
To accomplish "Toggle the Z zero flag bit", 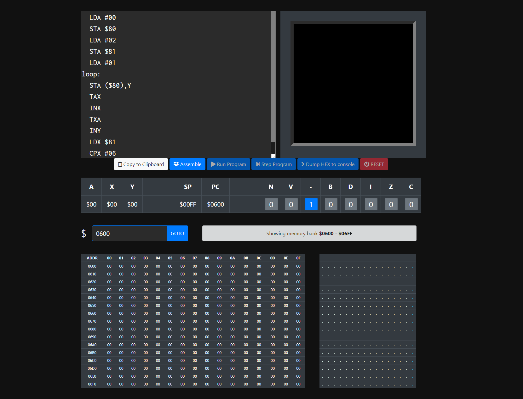I will [391, 204].
